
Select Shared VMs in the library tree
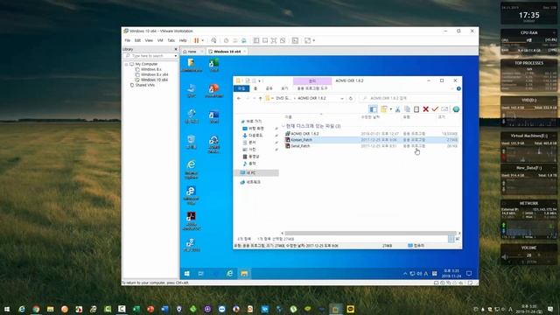144,86
